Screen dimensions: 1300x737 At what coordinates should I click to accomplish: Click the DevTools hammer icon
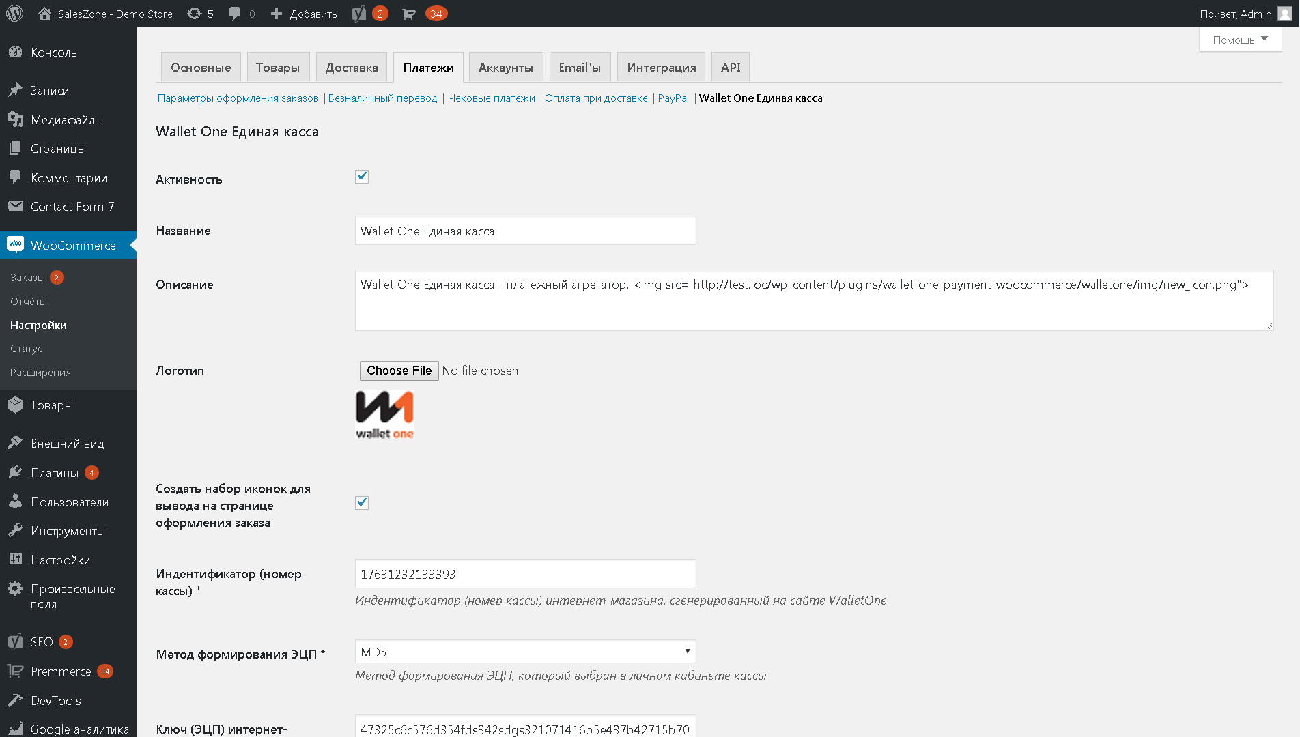pos(15,700)
